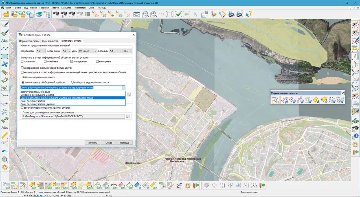Open the Геодезия menu

44,8
